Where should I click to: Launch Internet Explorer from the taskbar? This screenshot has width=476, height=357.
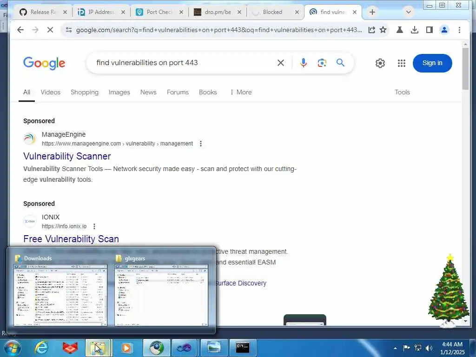click(x=41, y=348)
